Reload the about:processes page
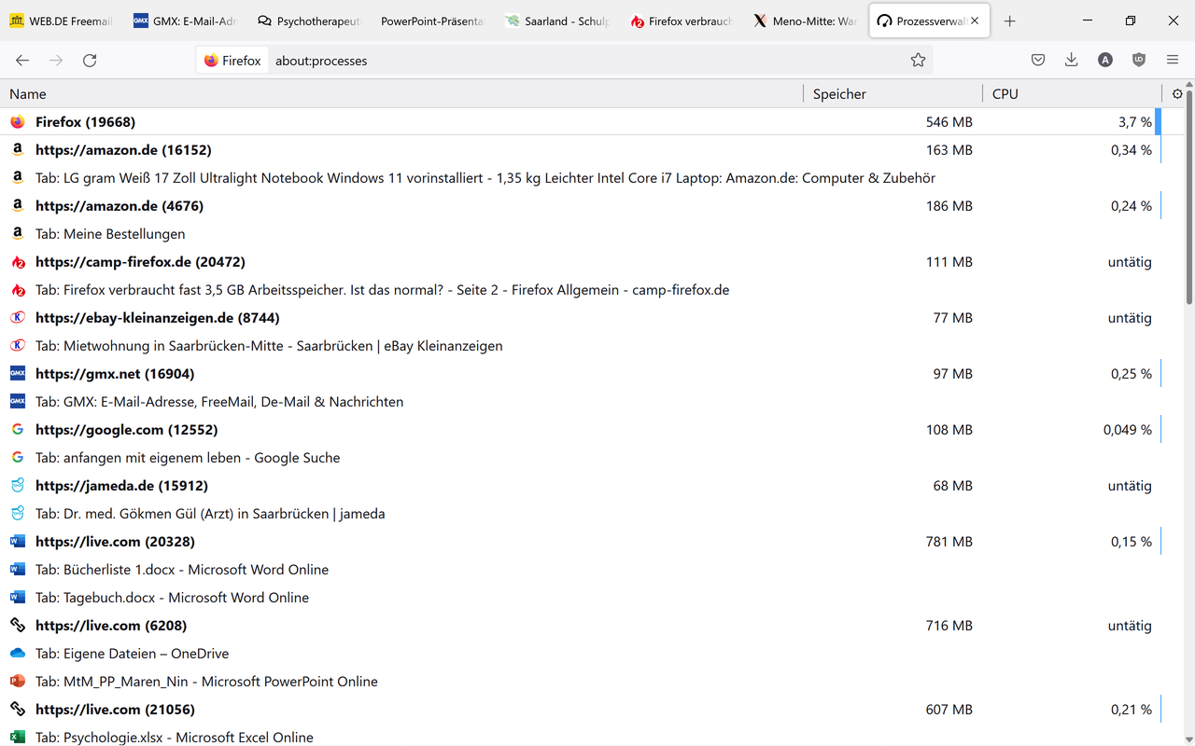1195x746 pixels. [90, 61]
